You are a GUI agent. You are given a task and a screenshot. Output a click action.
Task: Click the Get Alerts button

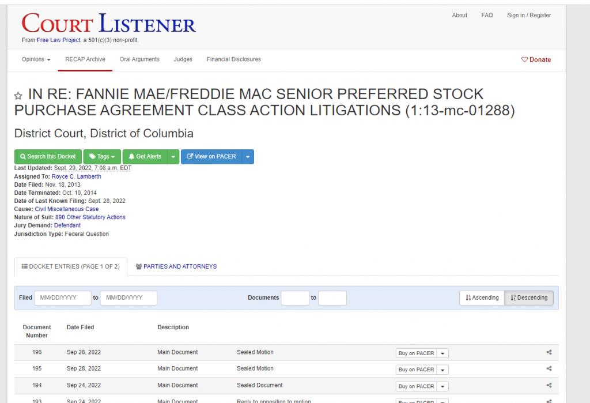[x=145, y=157]
